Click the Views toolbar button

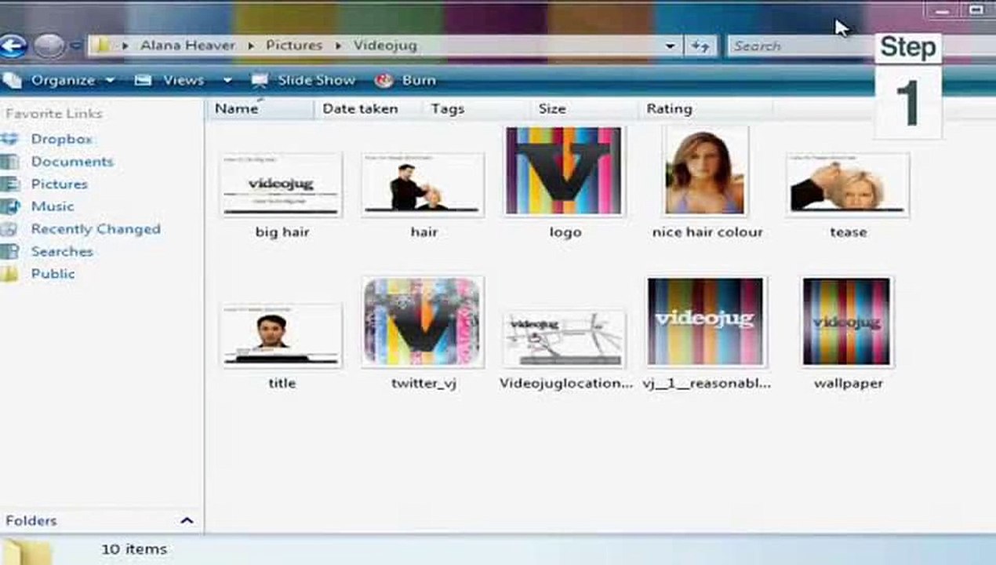[x=184, y=80]
